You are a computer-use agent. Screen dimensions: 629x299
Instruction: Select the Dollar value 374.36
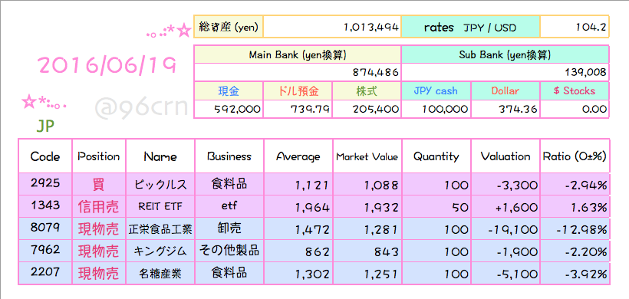coord(506,109)
